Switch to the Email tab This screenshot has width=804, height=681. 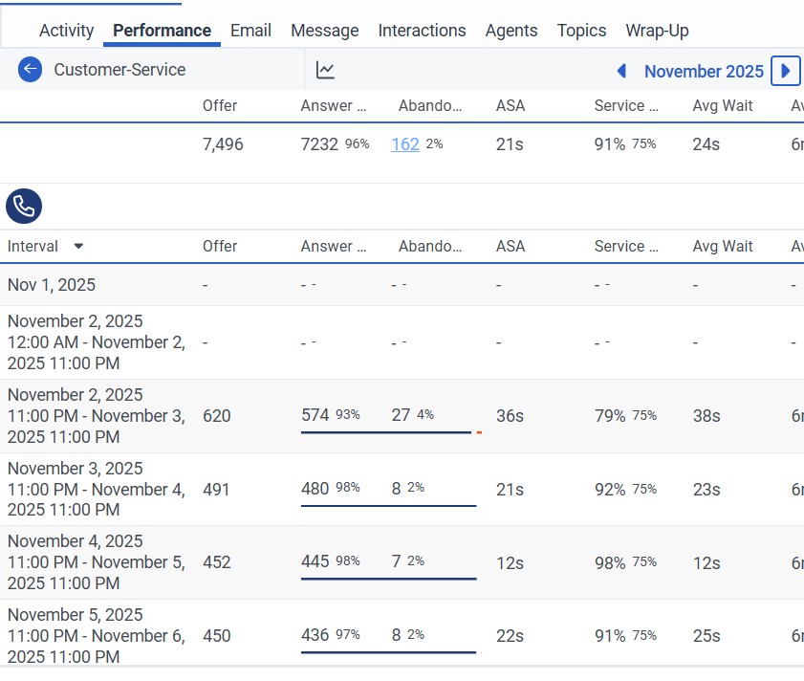click(x=250, y=30)
